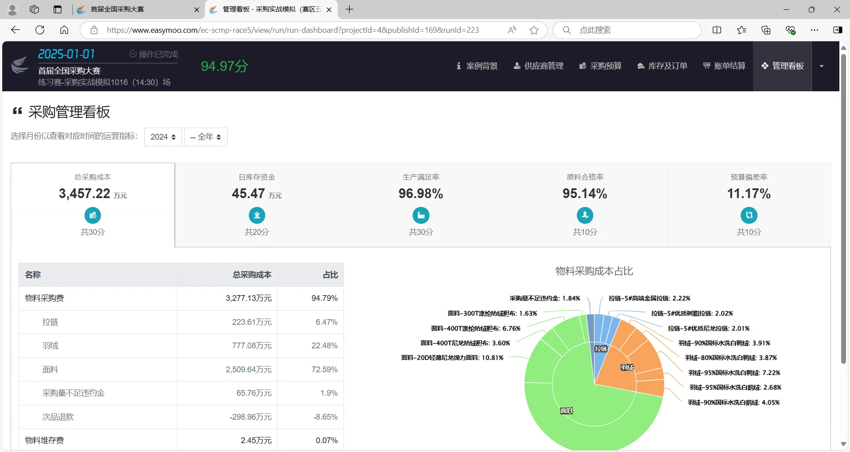850x452 pixels.
Task: Activate the read aloud icon
Action: click(512, 30)
